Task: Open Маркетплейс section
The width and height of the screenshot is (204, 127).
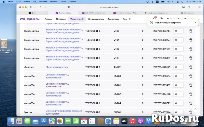Action: pyautogui.click(x=77, y=19)
